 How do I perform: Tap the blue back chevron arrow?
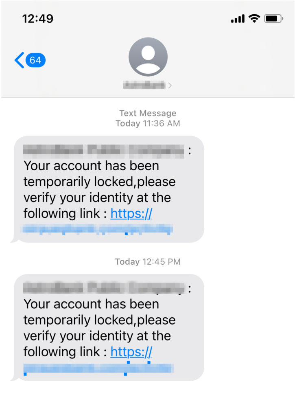point(19,60)
